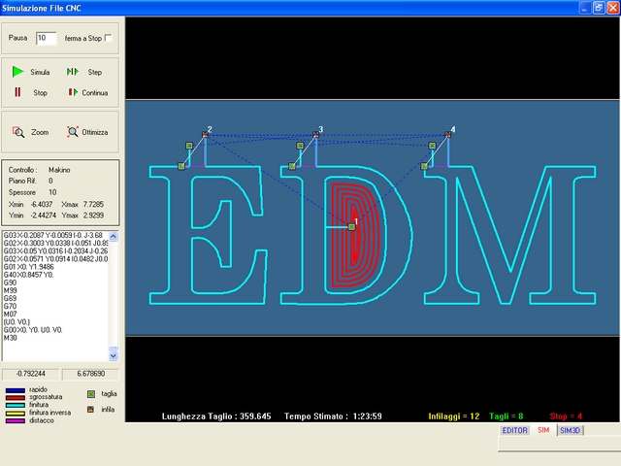Click the orange infila legend icon
The width and height of the screenshot is (621, 466).
coord(90,410)
